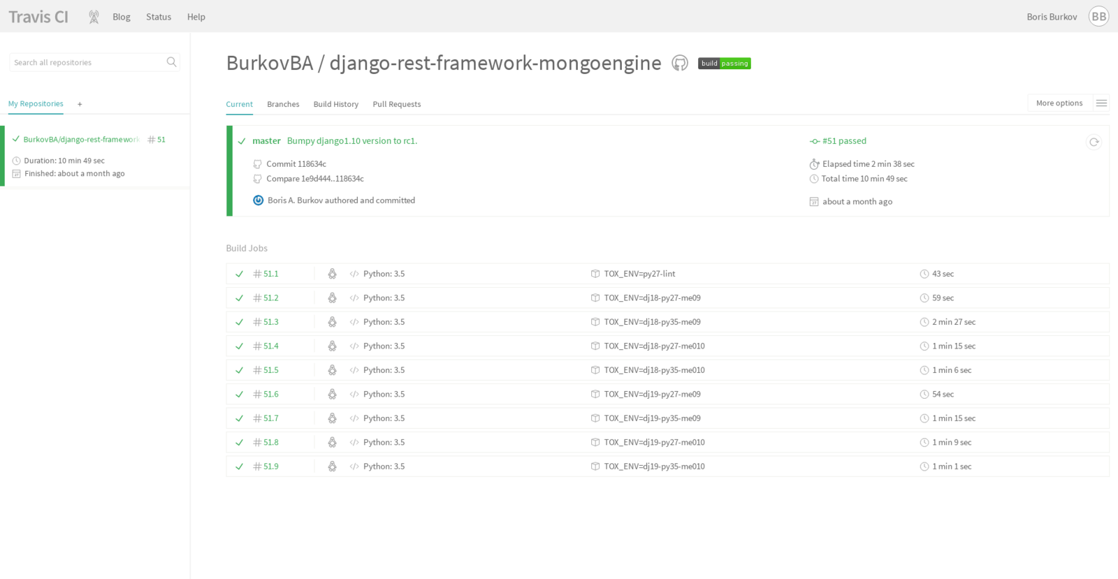The height and width of the screenshot is (579, 1118).
Task: Restart build using the circular refresh icon
Action: (1094, 142)
